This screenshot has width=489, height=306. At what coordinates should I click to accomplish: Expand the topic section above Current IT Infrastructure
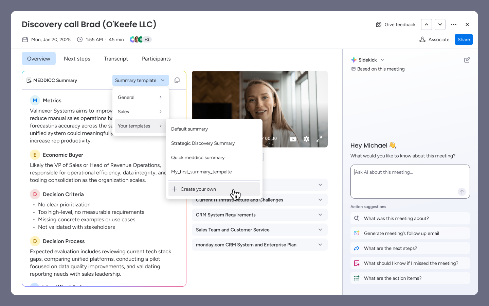point(320,185)
